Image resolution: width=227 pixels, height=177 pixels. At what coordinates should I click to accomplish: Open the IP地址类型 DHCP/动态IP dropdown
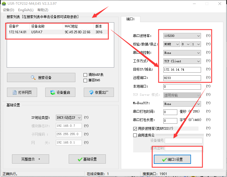68,118
